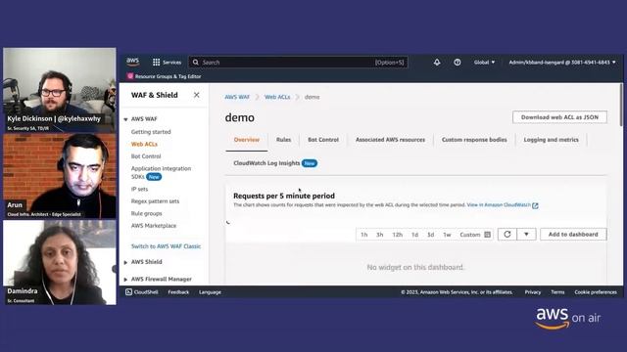Open the Associated AWS resources tab
Image resolution: width=627 pixels, height=352 pixels.
tap(390, 140)
